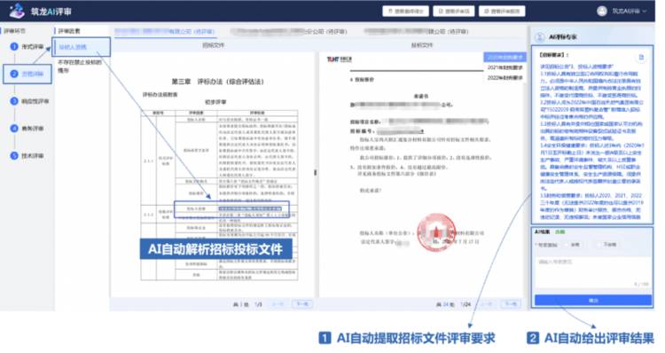Click the rightmost white button in header bar
The image size is (665, 353).
click(502, 11)
